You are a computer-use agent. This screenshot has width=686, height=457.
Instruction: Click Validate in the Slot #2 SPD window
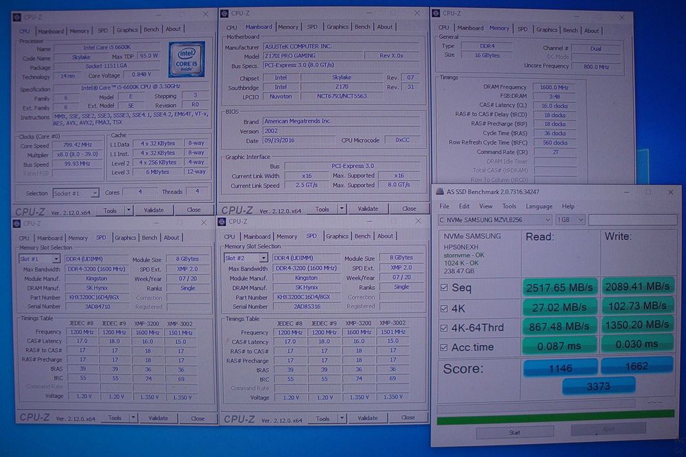[x=368, y=418]
